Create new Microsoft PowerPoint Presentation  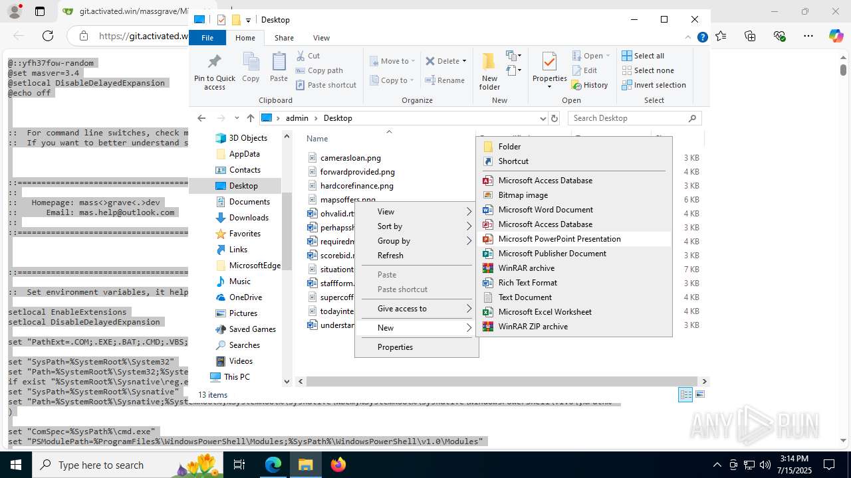pyautogui.click(x=574, y=239)
